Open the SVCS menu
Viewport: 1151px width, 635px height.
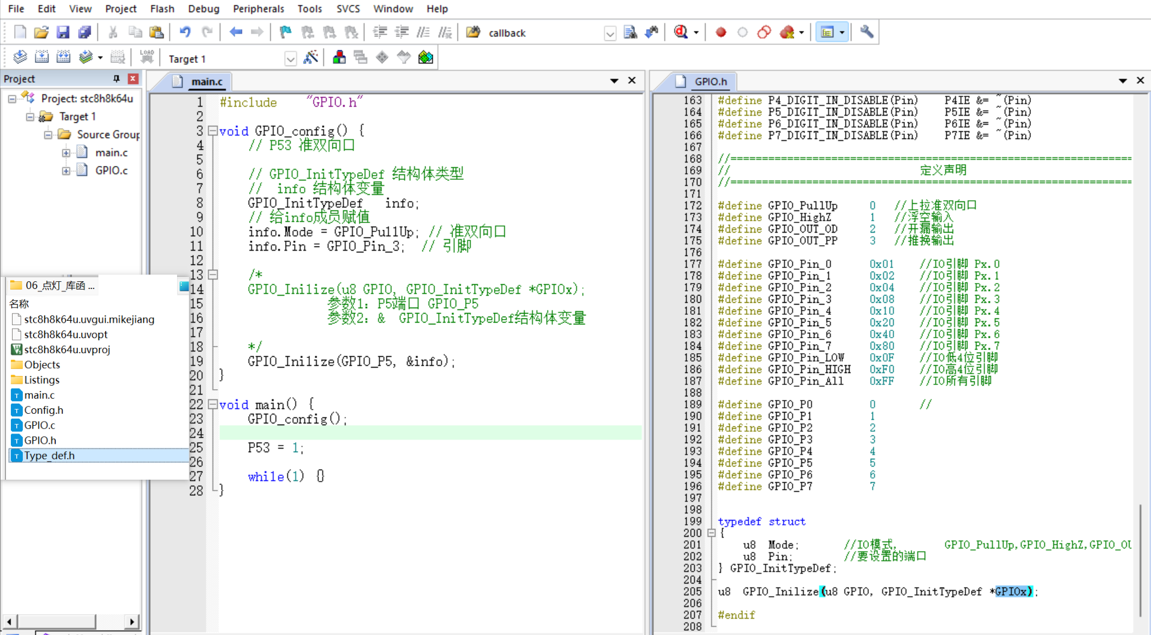click(x=348, y=8)
